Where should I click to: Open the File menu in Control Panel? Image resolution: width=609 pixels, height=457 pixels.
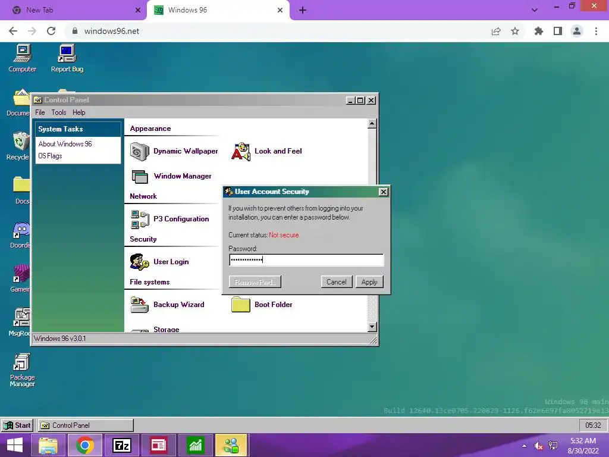40,112
